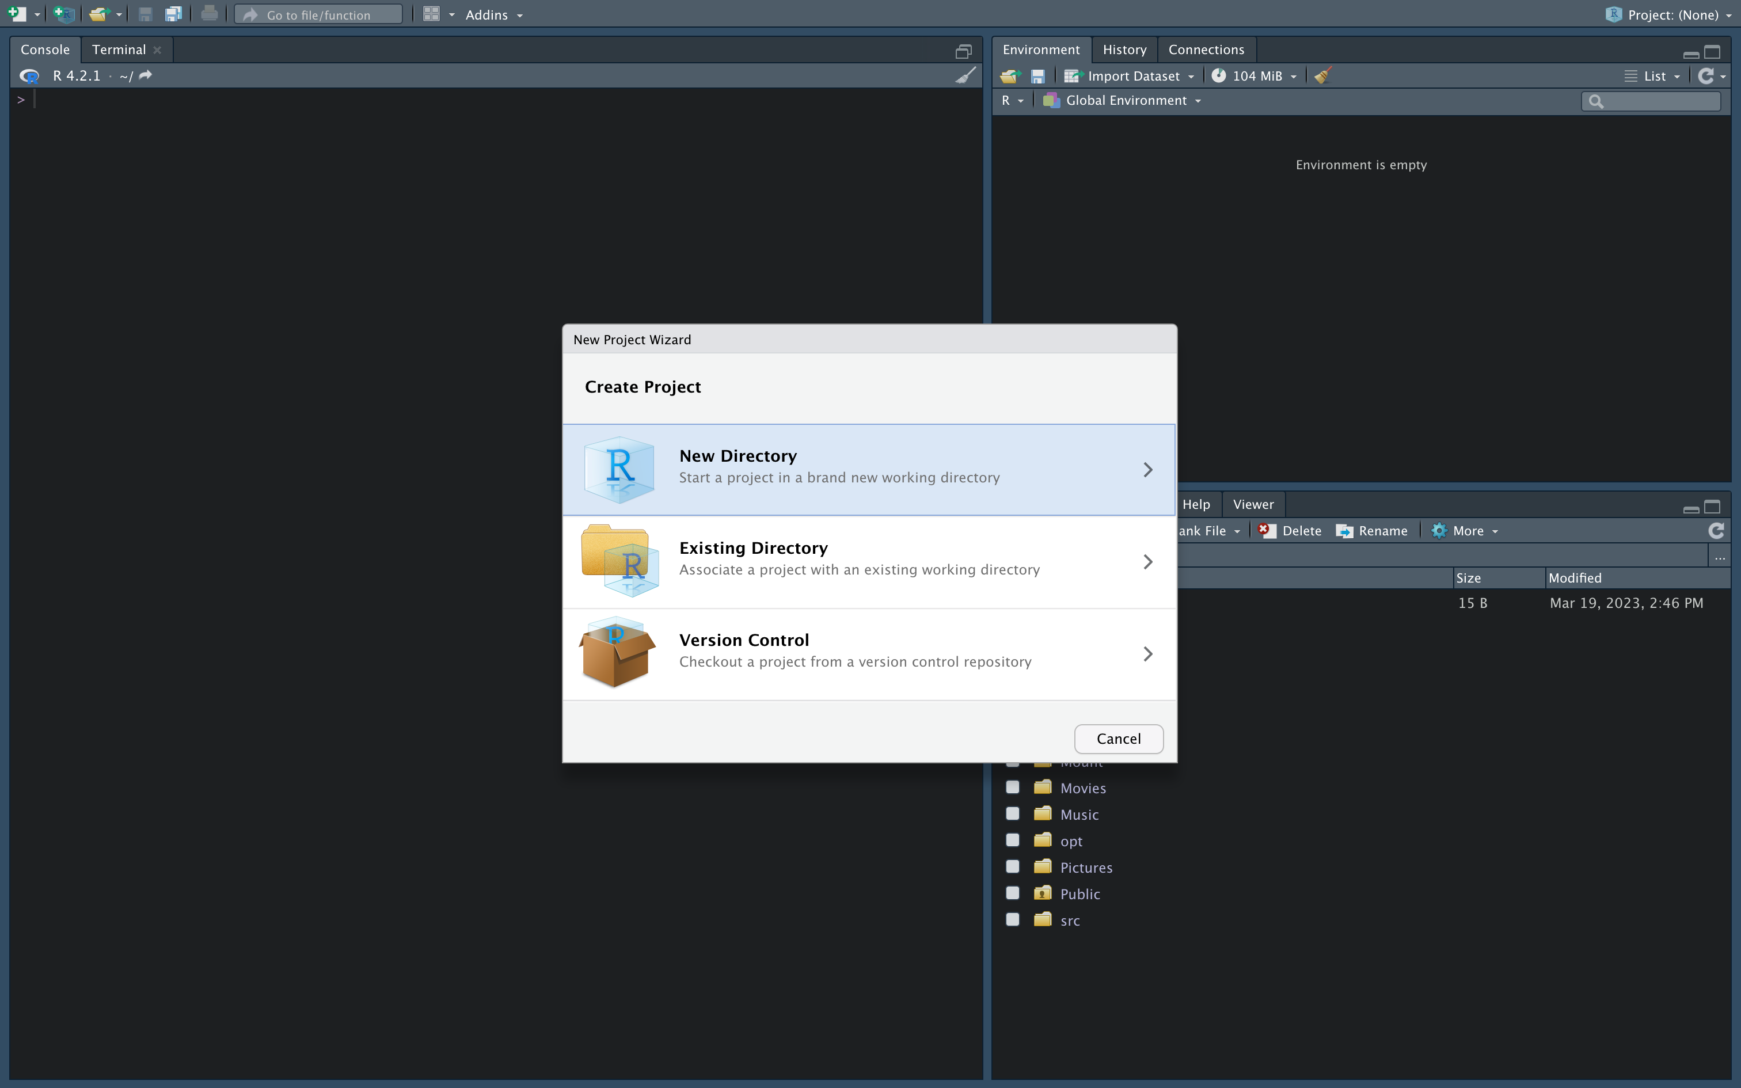The width and height of the screenshot is (1741, 1088).
Task: Expand the recent files dropdown arrow
Action: (119, 15)
